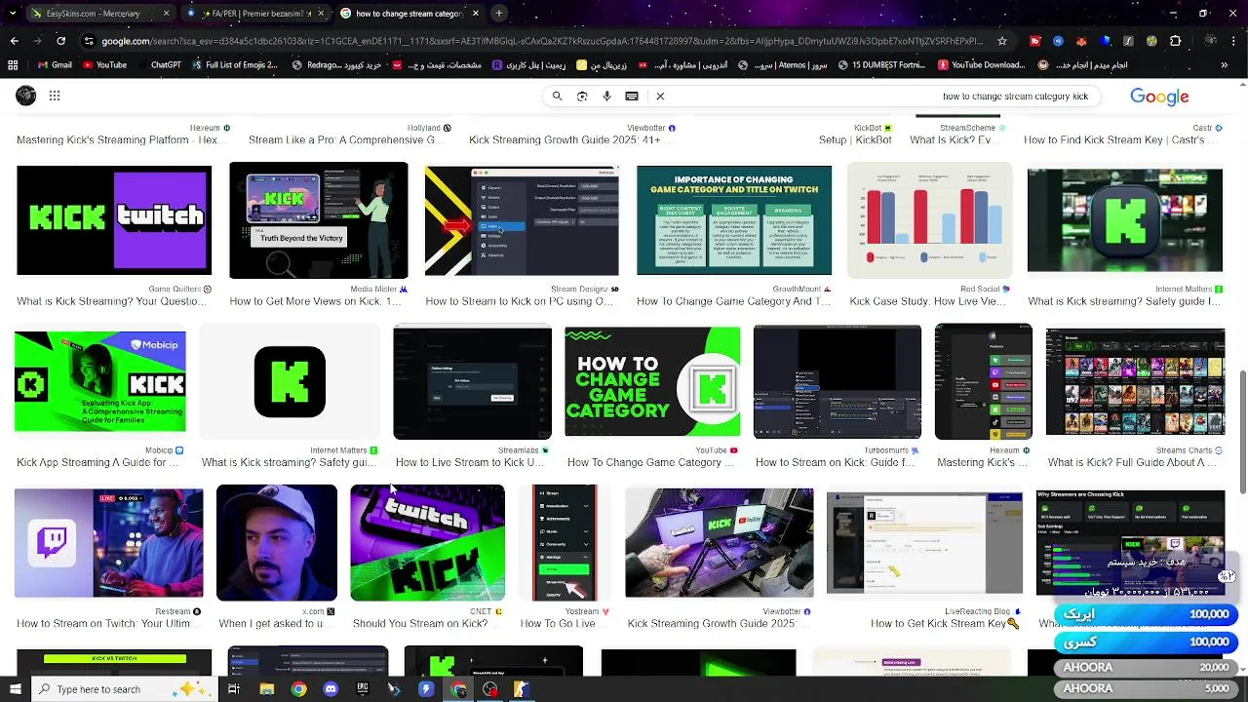
Task: Open 'How to Get More Views on Kick' result
Action: tap(315, 301)
